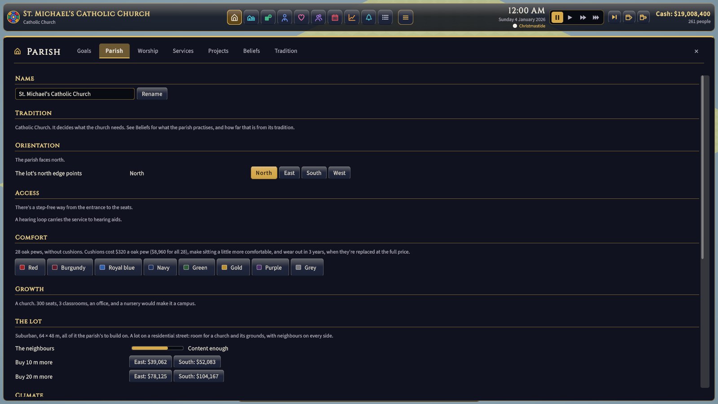Switch to the Worship tab
This screenshot has height=404, width=718.
tap(148, 51)
